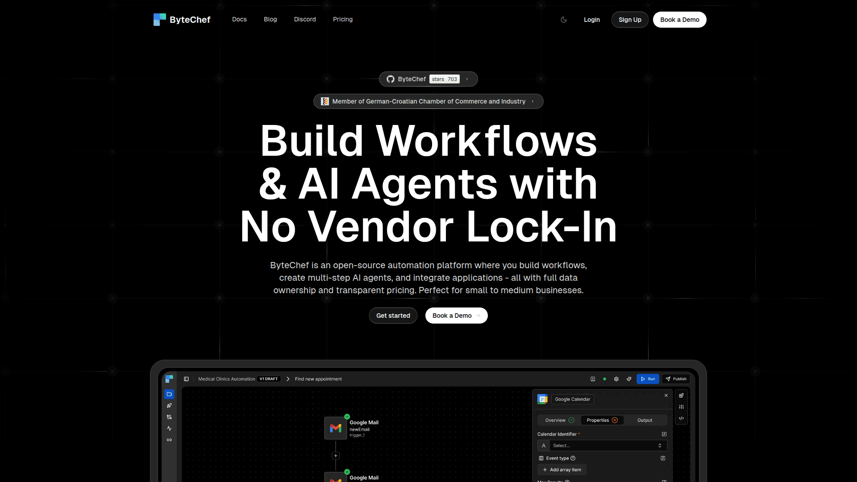This screenshot has height=482, width=857.
Task: Click the AI sparkle icon beside Run
Action: point(629,379)
